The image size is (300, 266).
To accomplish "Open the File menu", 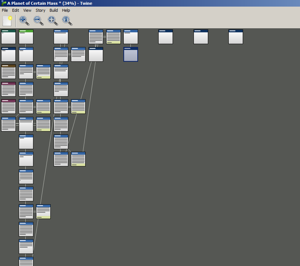I will pos(5,10).
